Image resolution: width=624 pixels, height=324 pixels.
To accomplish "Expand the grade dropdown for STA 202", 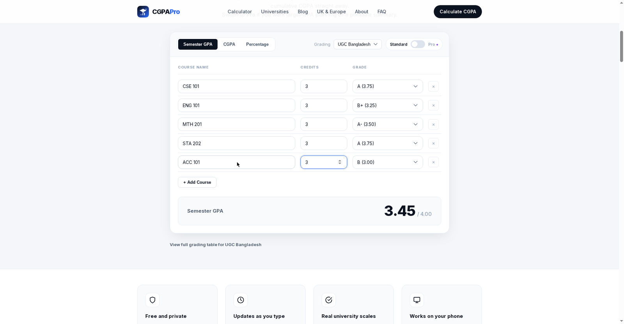I will point(388,143).
